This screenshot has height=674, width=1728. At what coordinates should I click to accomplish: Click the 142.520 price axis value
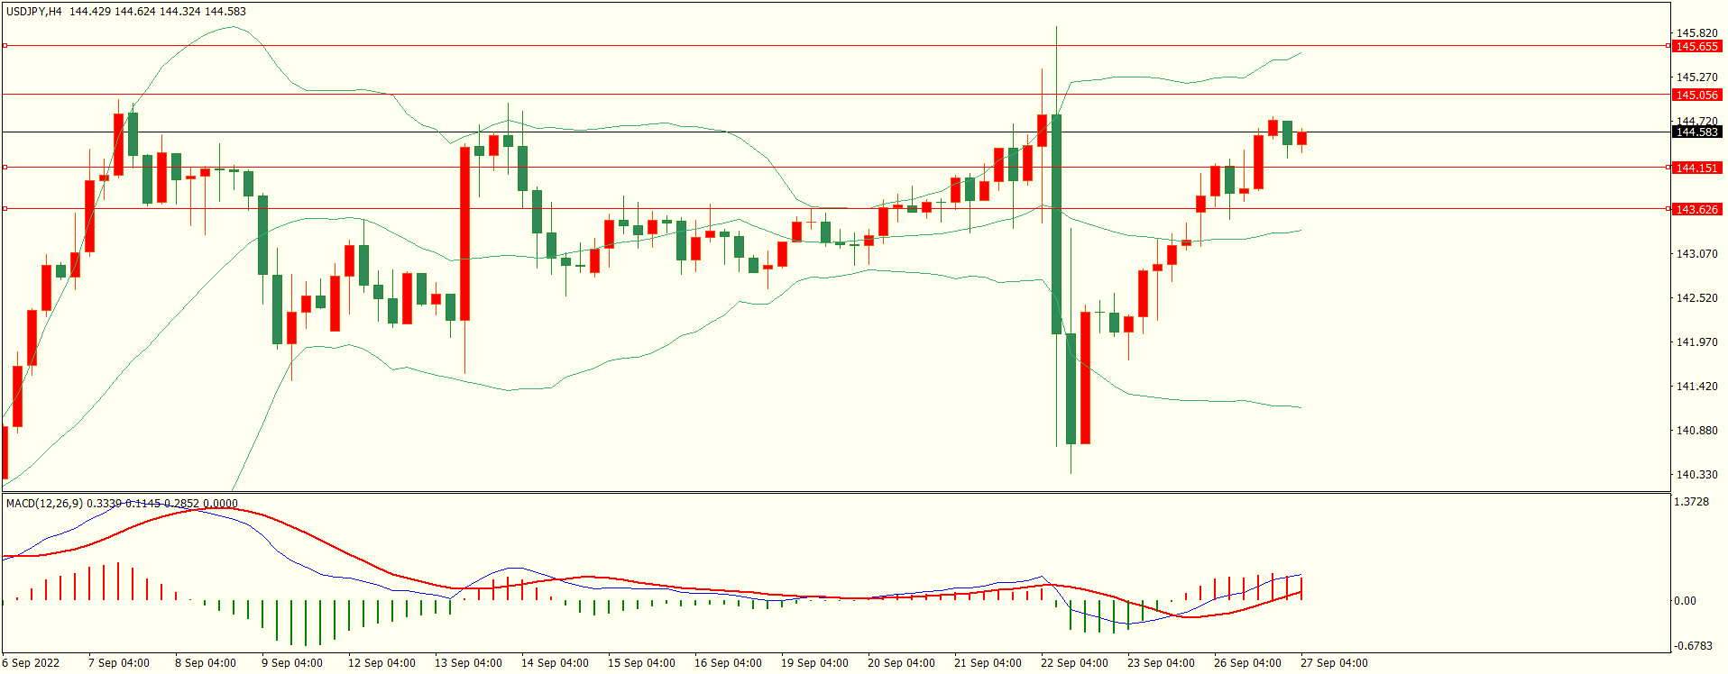tap(1696, 298)
